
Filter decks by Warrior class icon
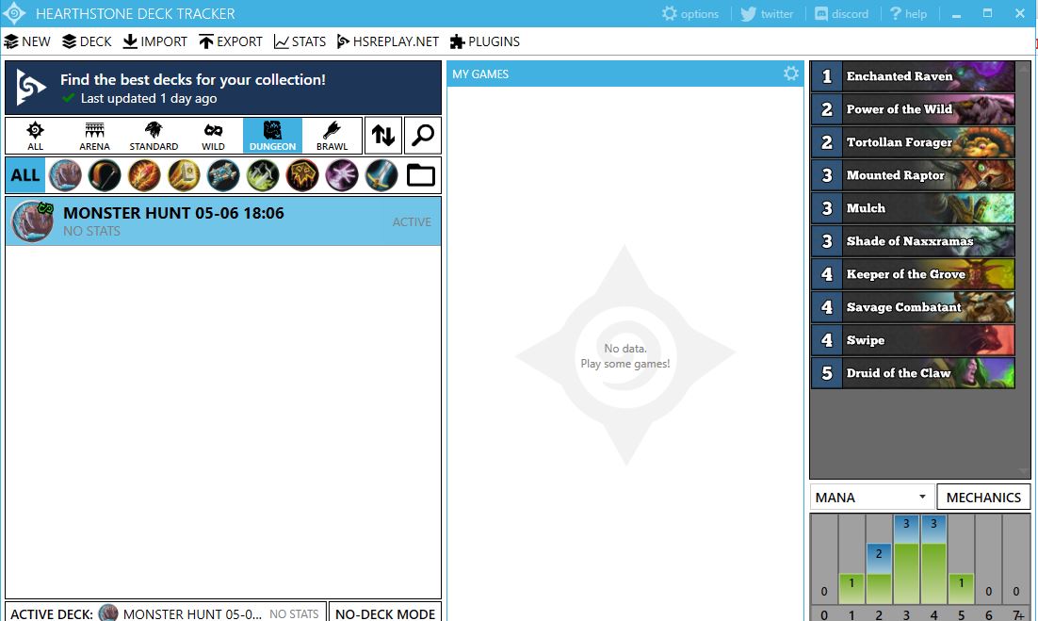tap(381, 175)
